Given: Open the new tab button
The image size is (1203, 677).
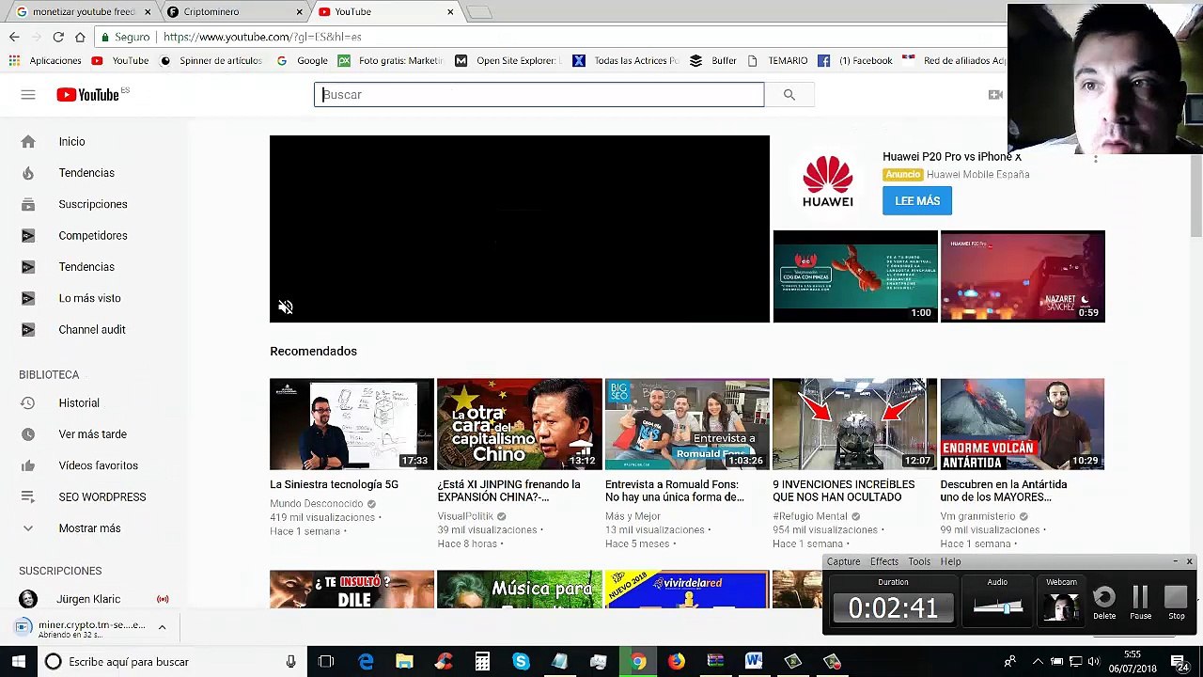Looking at the screenshot, I should [x=478, y=12].
